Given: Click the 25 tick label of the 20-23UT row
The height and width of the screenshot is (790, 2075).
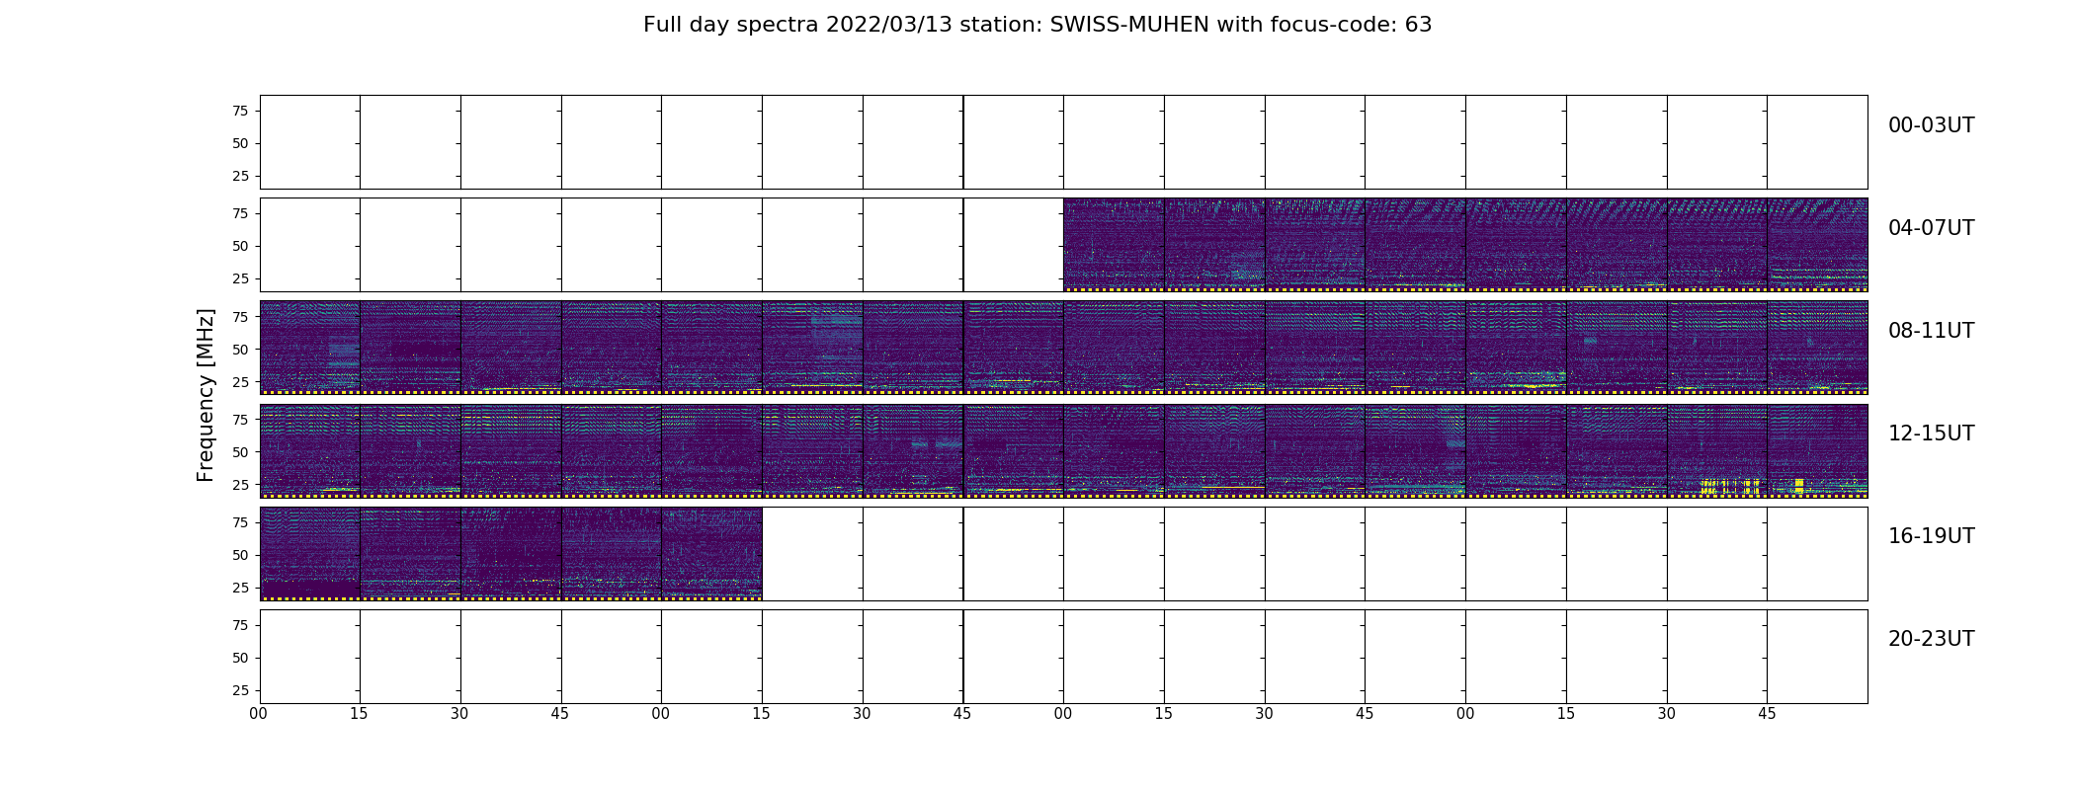Looking at the screenshot, I should pyautogui.click(x=240, y=690).
